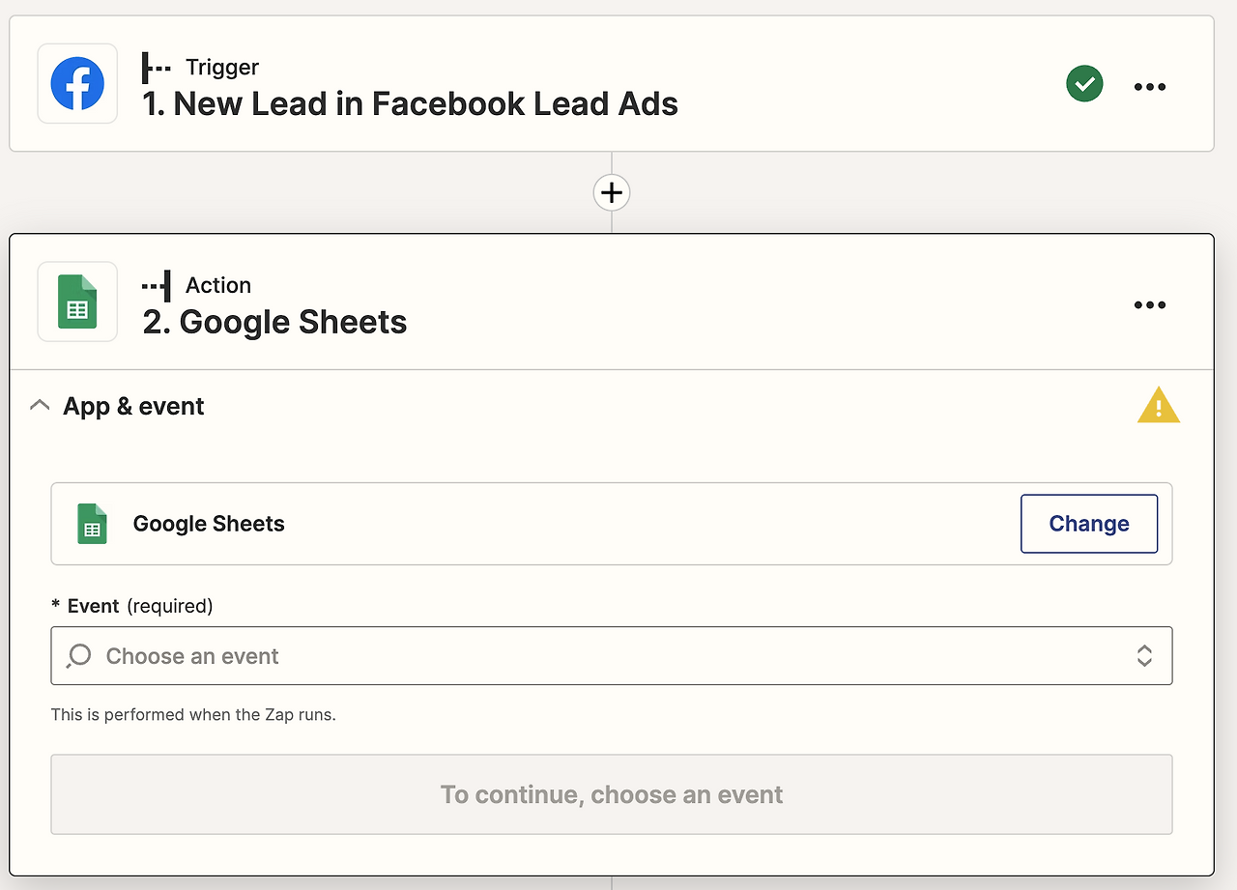
Task: Click the Change button for Google Sheets
Action: tap(1088, 524)
